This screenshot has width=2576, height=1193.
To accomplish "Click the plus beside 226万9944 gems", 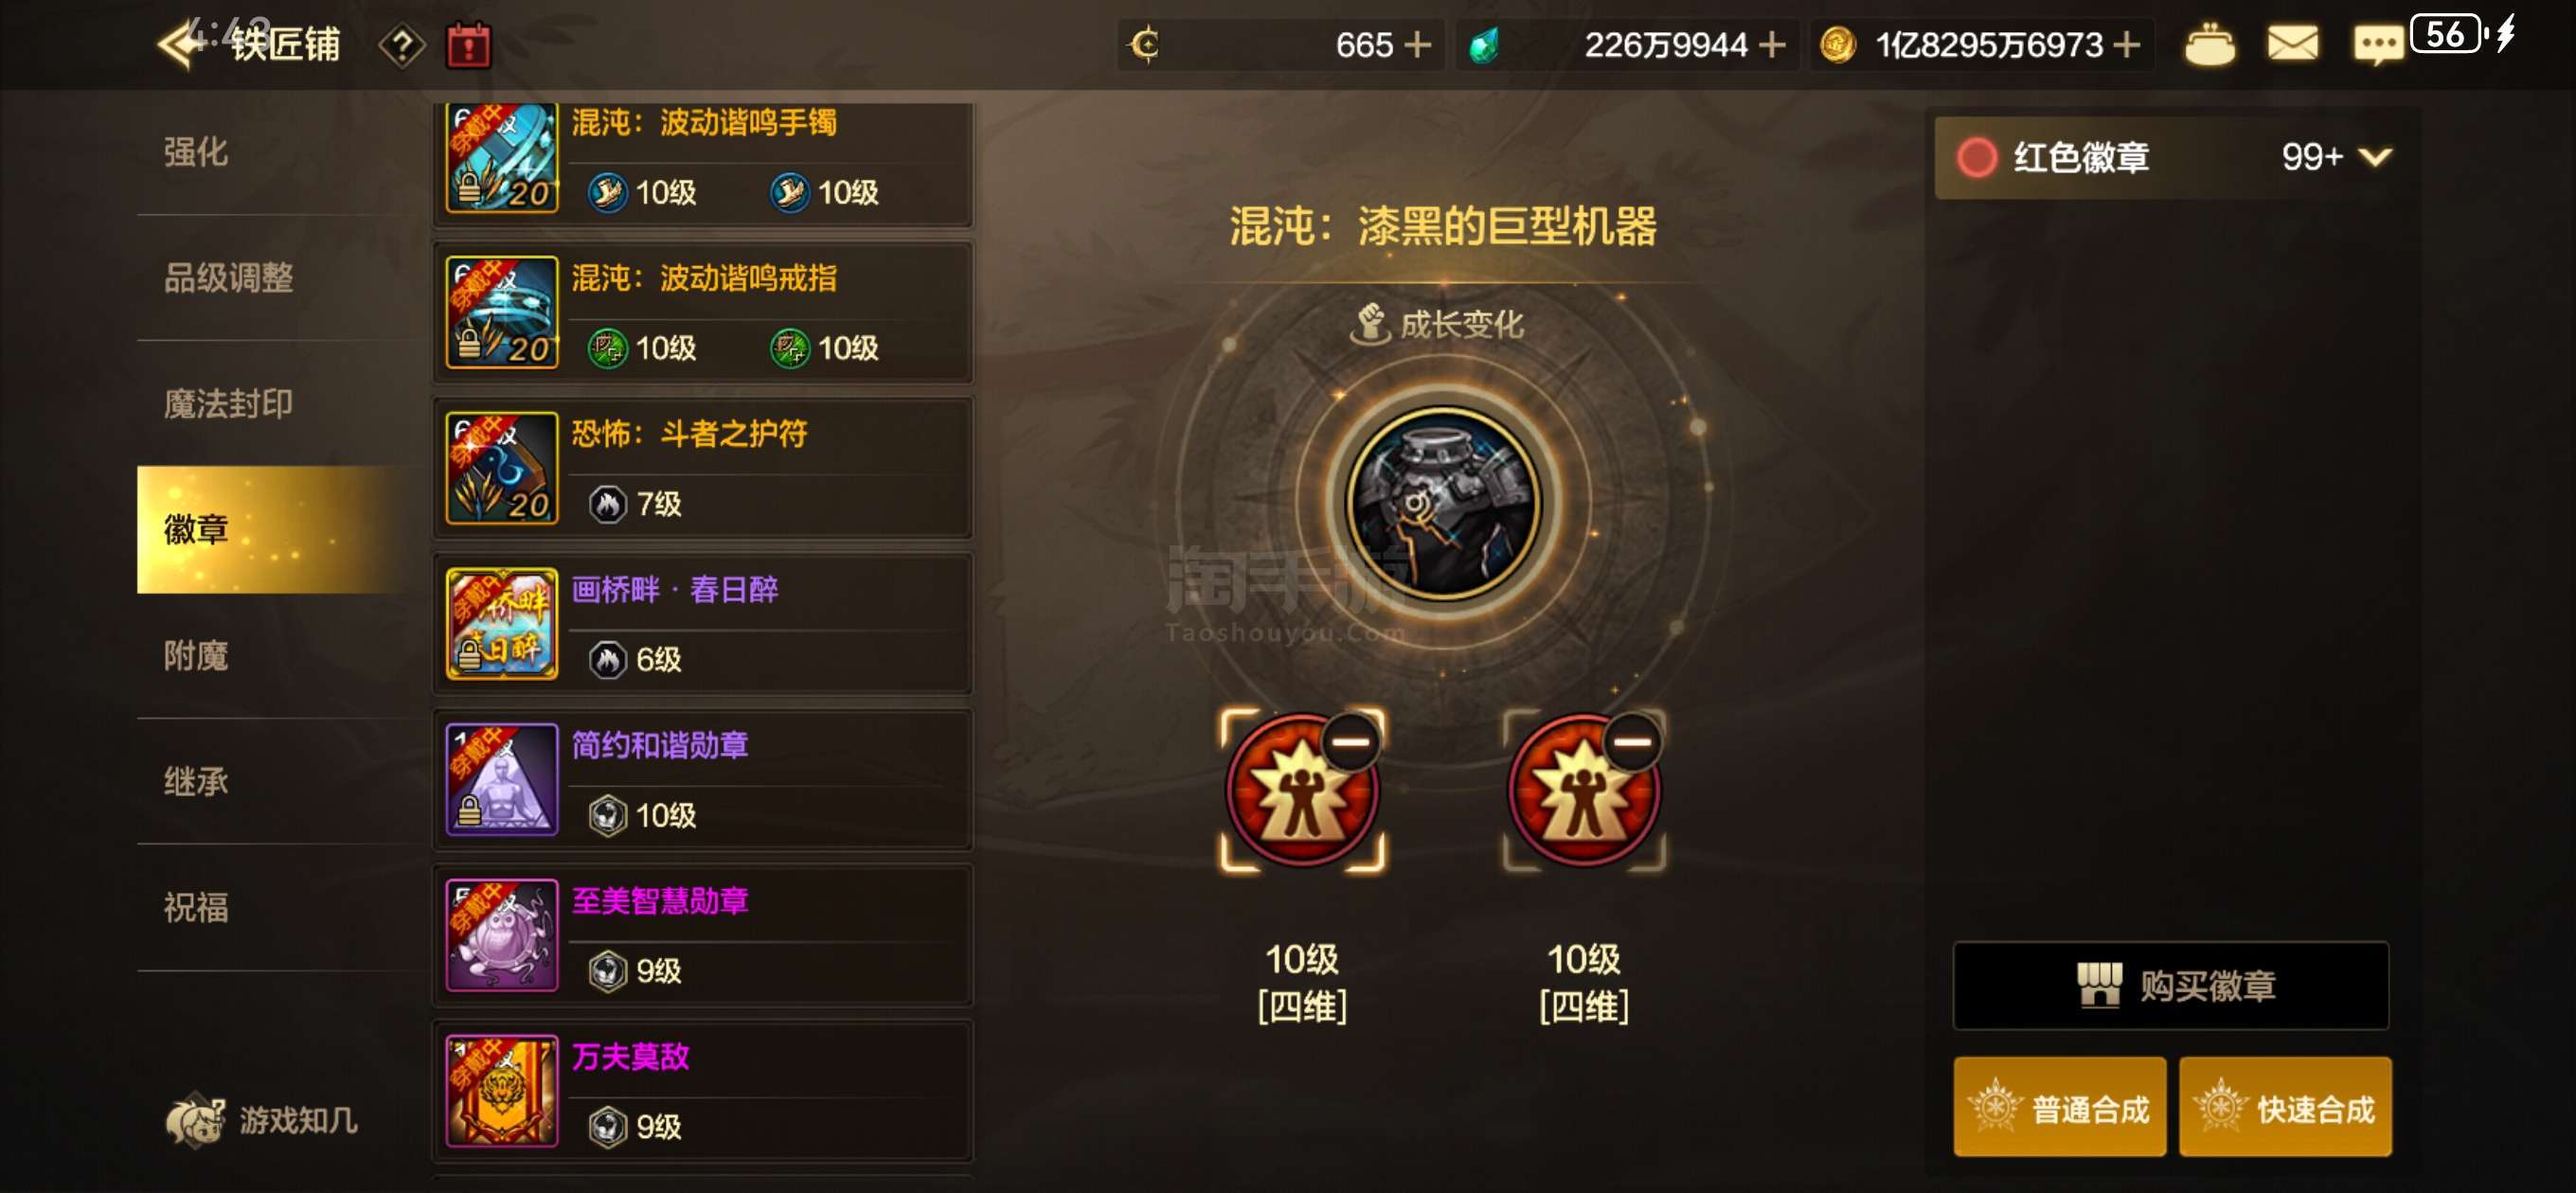I will tap(1772, 45).
